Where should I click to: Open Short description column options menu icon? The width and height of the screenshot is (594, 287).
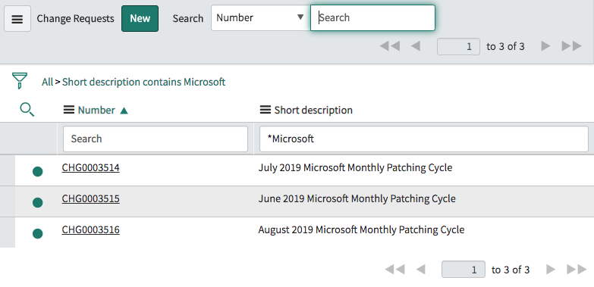(x=266, y=110)
